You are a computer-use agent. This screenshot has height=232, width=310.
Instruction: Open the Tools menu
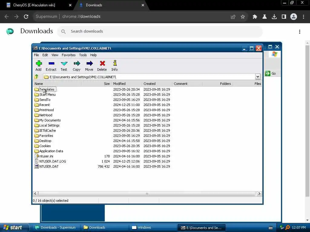tap(83, 55)
